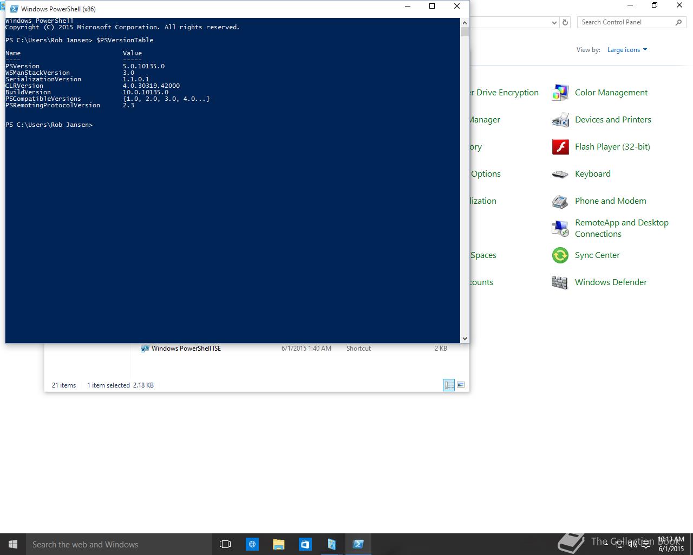The height and width of the screenshot is (555, 693).
Task: Click the 1 item selected status text
Action: [x=108, y=385]
